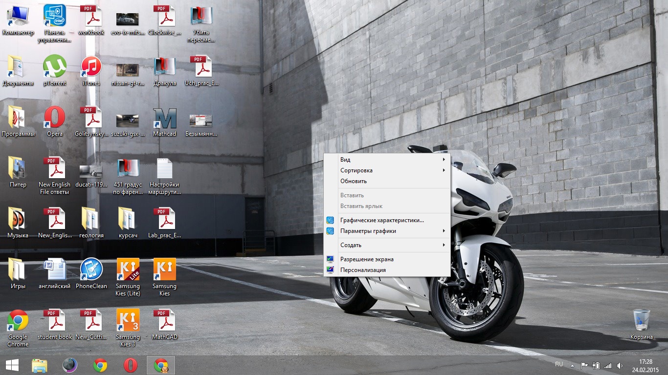Select the Mathcad desktop shortcut
This screenshot has width=668, height=375.
[165, 123]
